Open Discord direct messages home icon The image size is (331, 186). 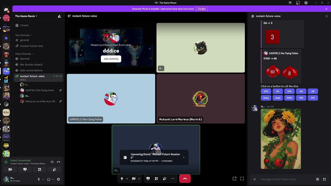(6, 10)
